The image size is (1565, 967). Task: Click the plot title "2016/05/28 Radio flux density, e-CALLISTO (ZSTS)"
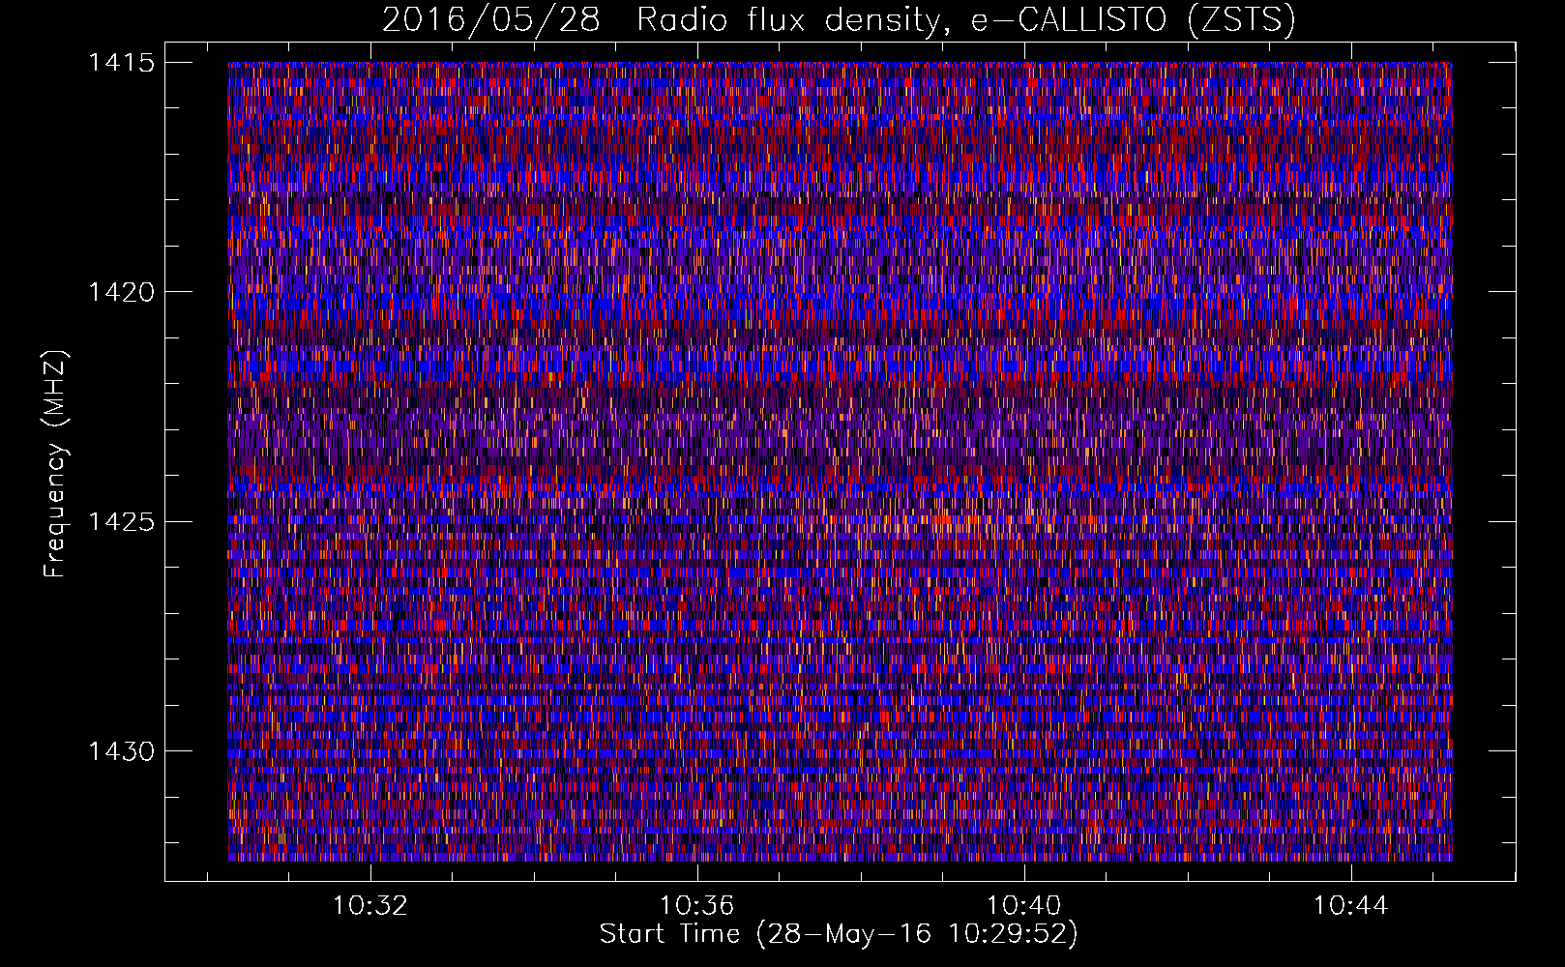pos(839,19)
